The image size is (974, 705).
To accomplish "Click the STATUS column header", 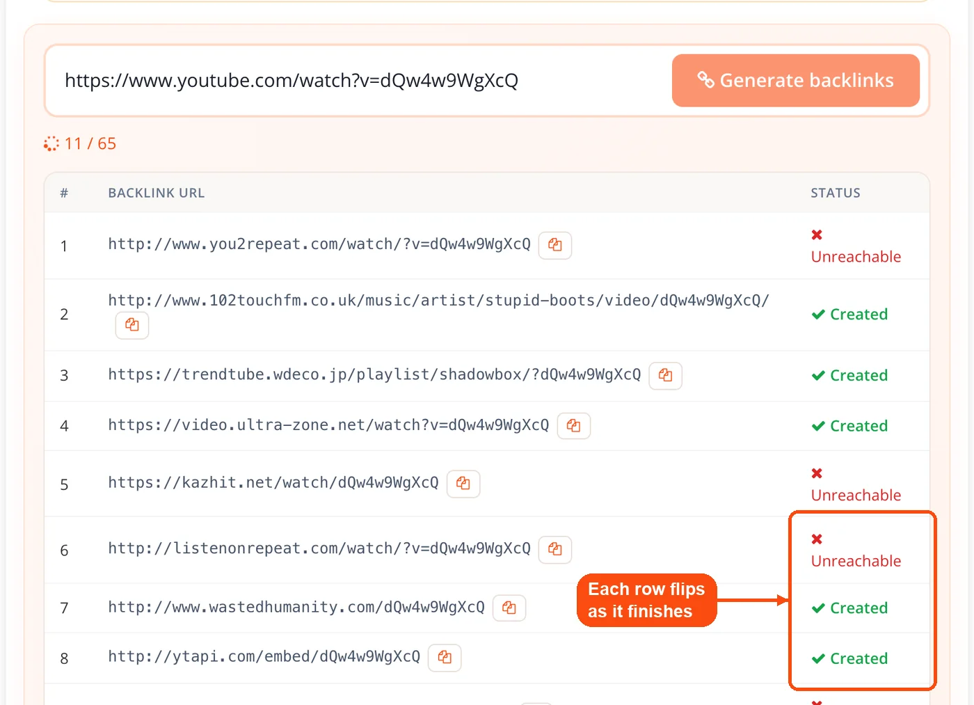I will (836, 193).
